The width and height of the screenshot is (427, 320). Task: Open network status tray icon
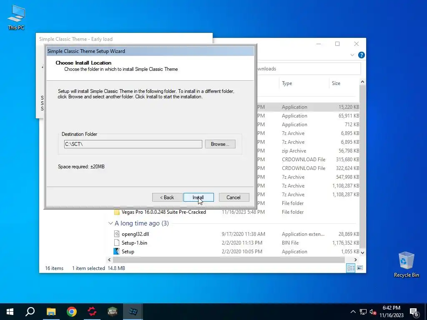363,312
